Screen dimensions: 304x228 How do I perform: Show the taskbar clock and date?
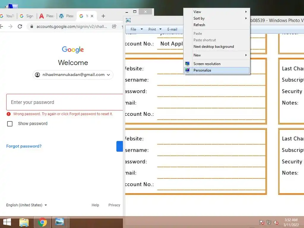[291, 222]
